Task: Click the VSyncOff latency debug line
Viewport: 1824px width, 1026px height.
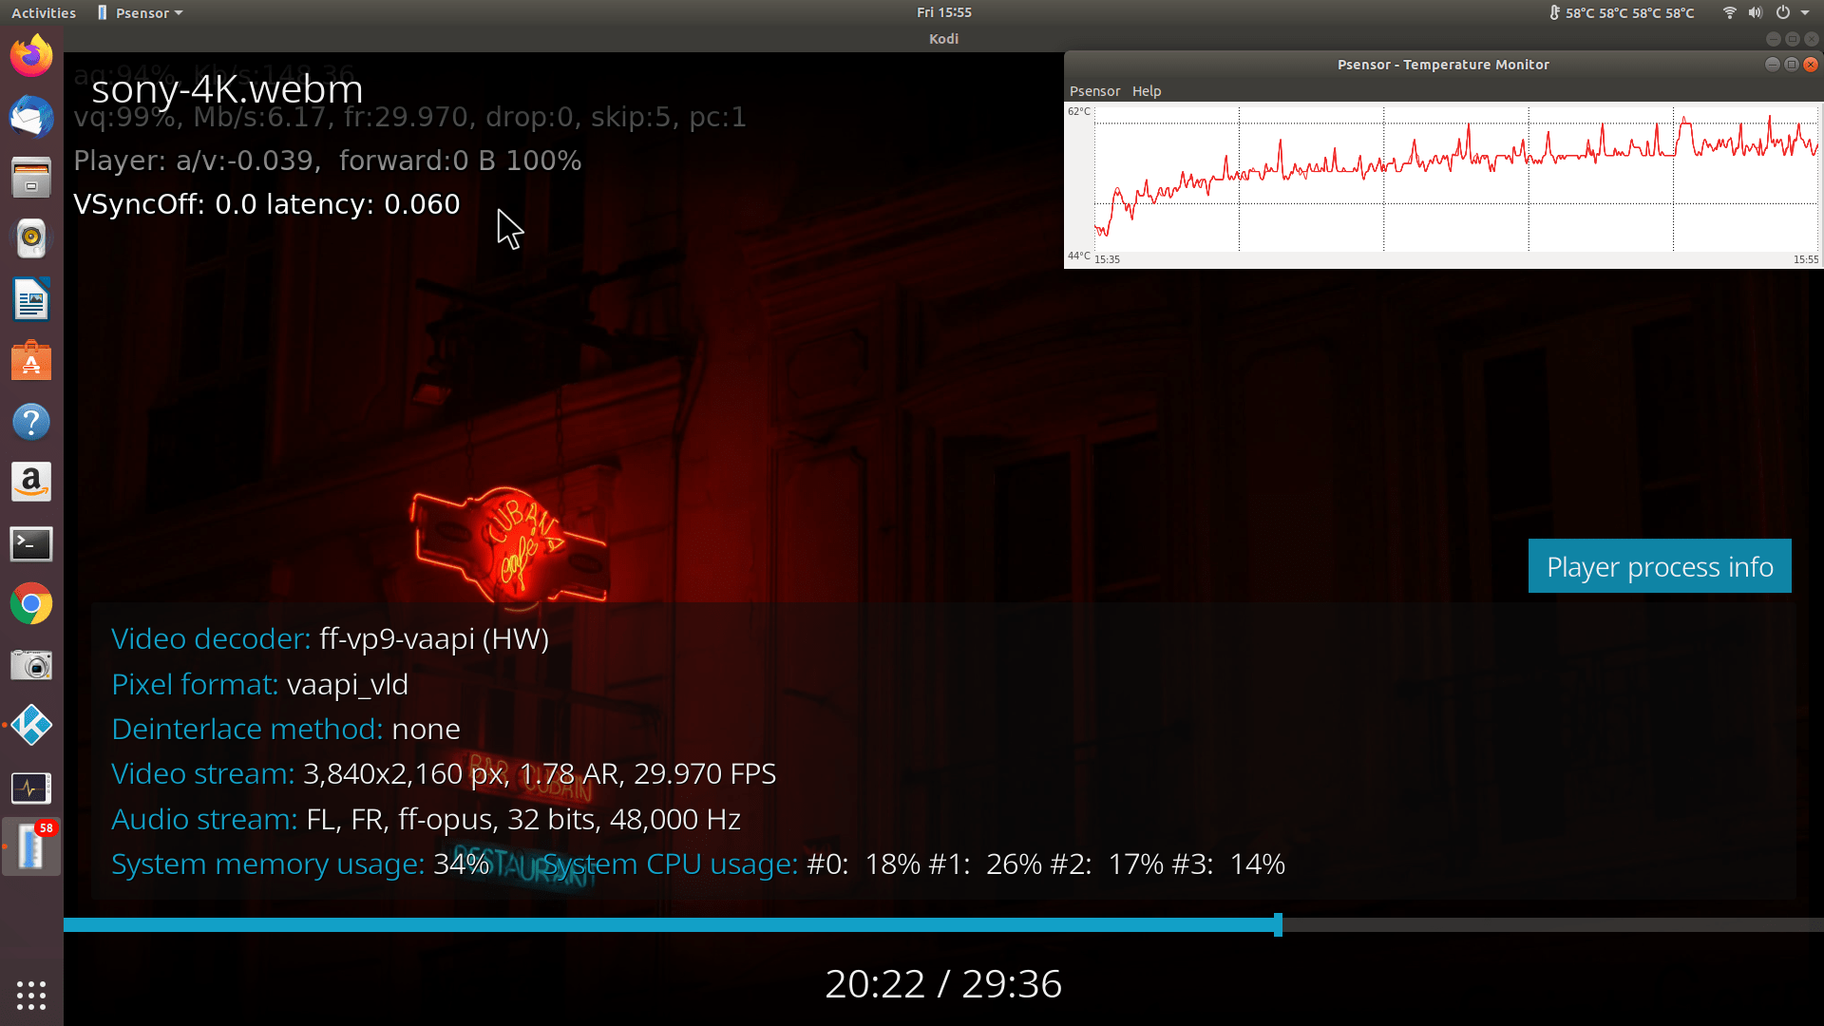Action: coord(267,204)
